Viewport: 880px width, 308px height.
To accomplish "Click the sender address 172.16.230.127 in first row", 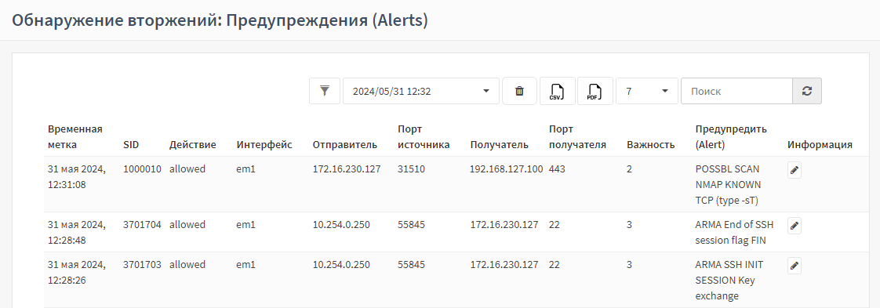I will point(347,168).
